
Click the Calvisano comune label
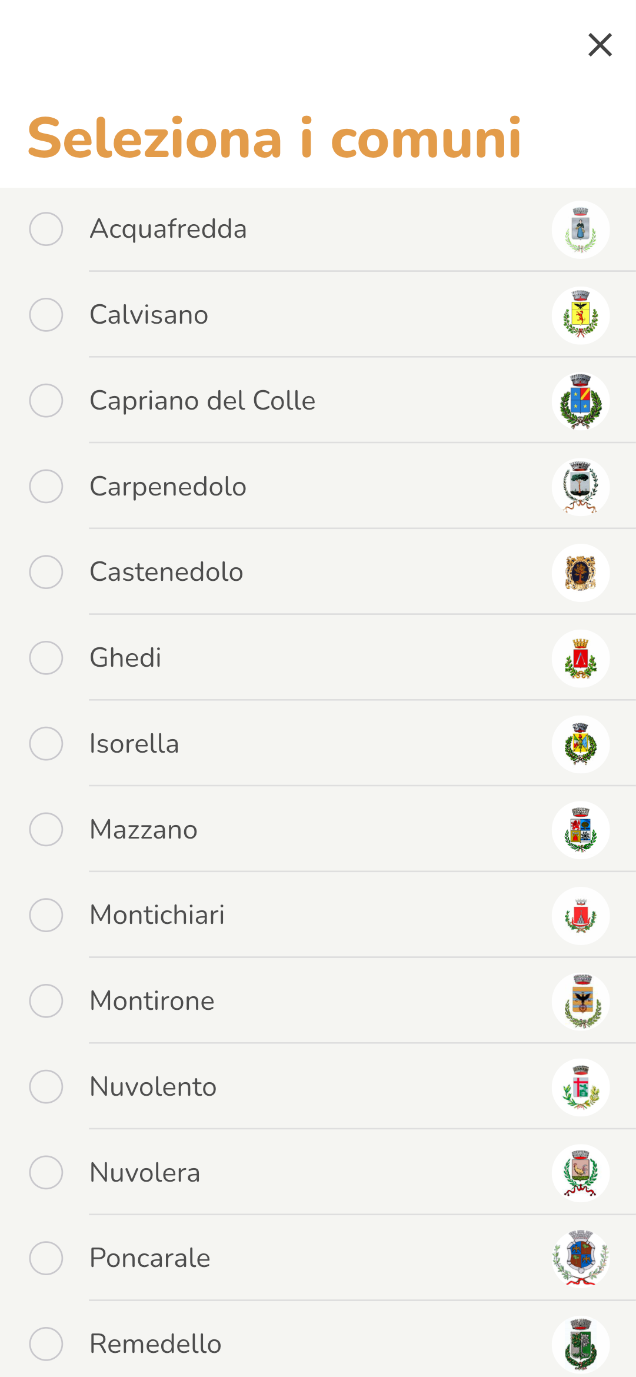tap(149, 315)
